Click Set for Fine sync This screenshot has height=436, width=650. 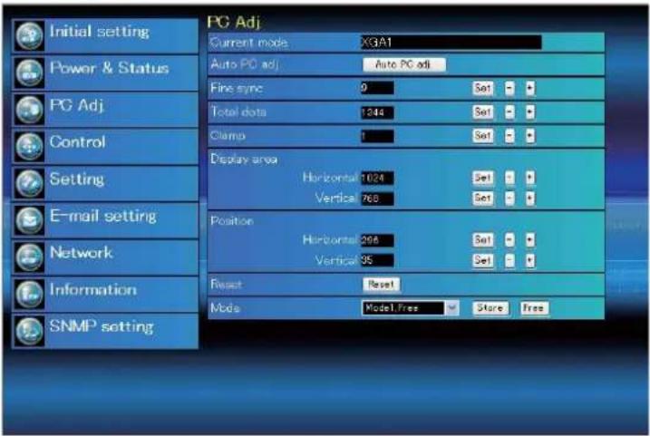[x=483, y=88]
